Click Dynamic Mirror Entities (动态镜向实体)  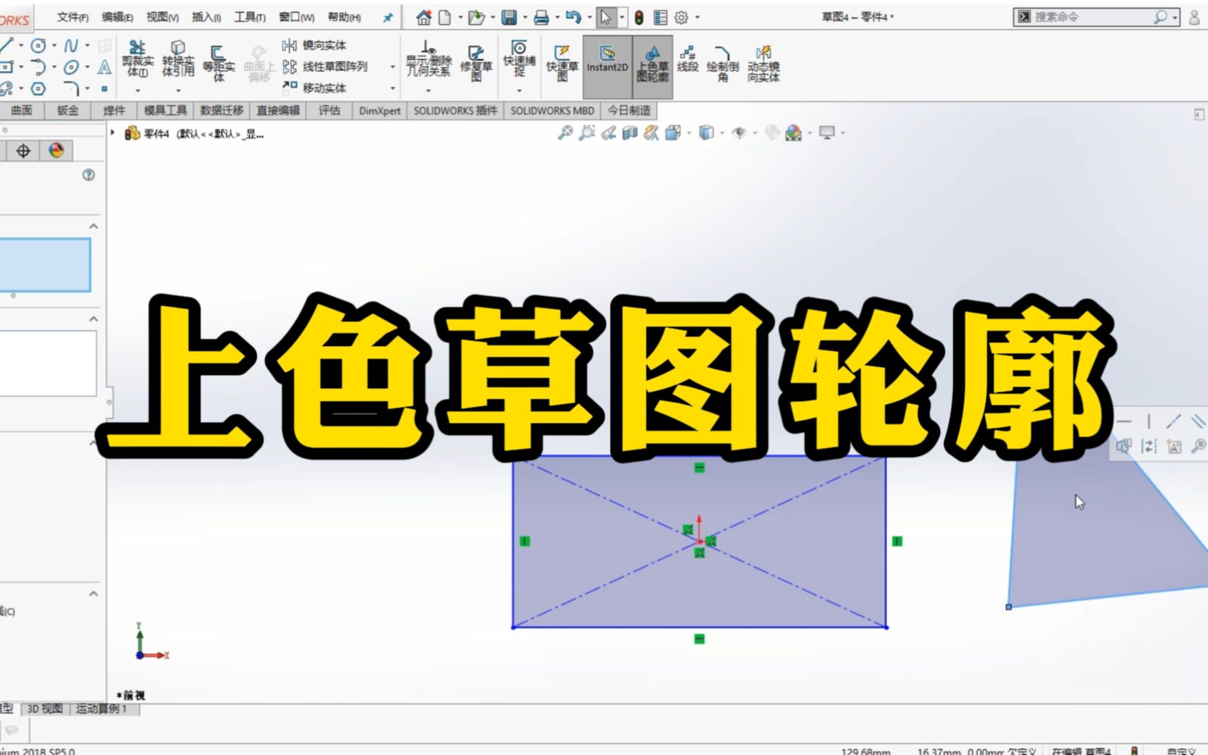click(x=763, y=62)
